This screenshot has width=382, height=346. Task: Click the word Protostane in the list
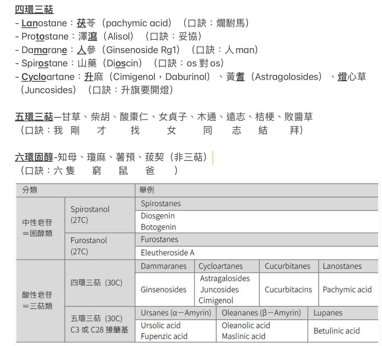pos(45,36)
